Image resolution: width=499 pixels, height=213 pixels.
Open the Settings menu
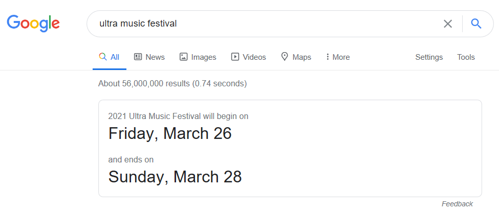click(x=429, y=57)
